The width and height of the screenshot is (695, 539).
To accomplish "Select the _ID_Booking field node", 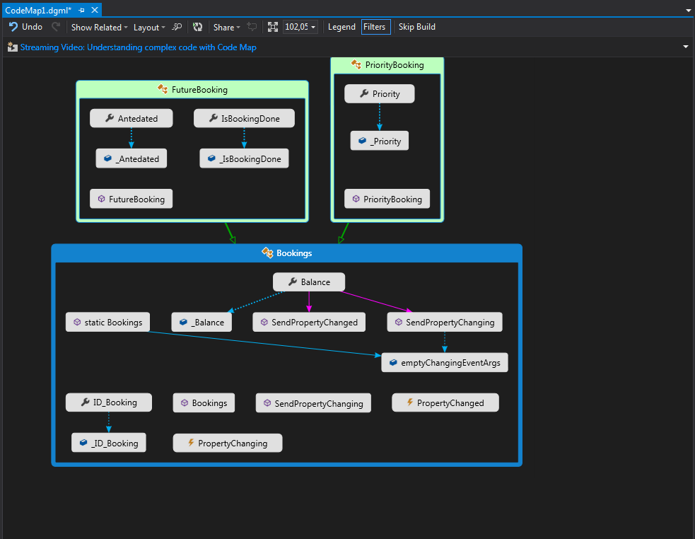I will coord(109,442).
